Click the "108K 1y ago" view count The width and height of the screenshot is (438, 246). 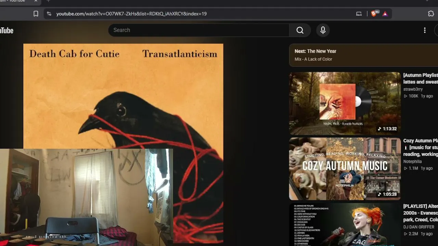click(418, 96)
